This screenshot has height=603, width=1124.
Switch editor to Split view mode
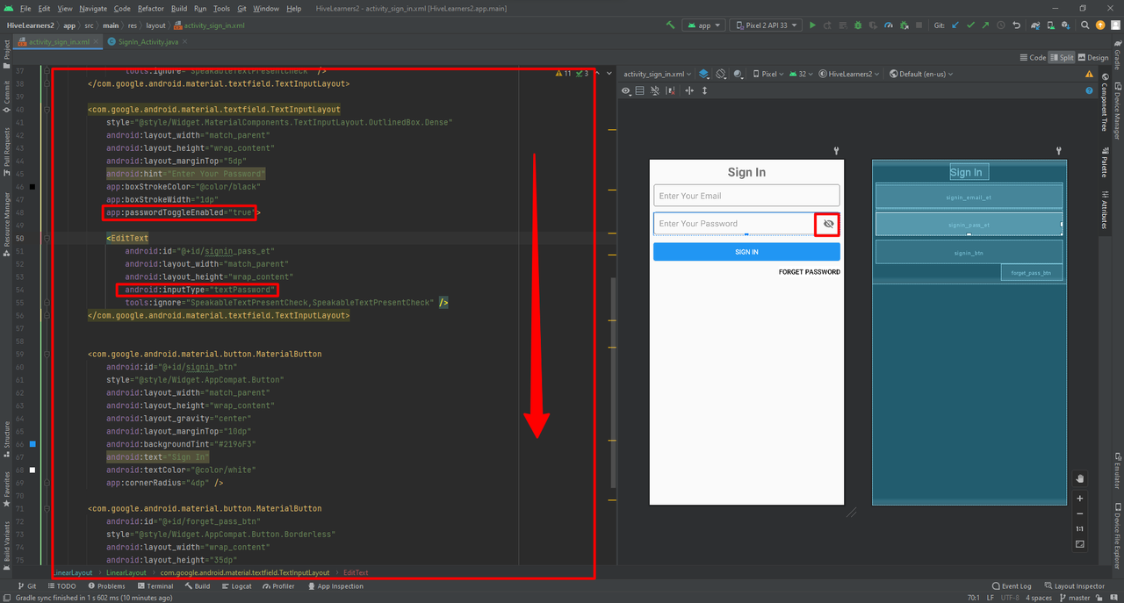[x=1062, y=57]
